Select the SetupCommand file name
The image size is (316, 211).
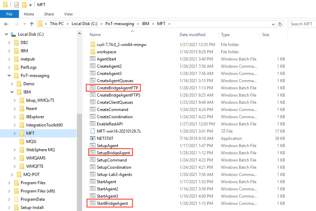coord(112,160)
